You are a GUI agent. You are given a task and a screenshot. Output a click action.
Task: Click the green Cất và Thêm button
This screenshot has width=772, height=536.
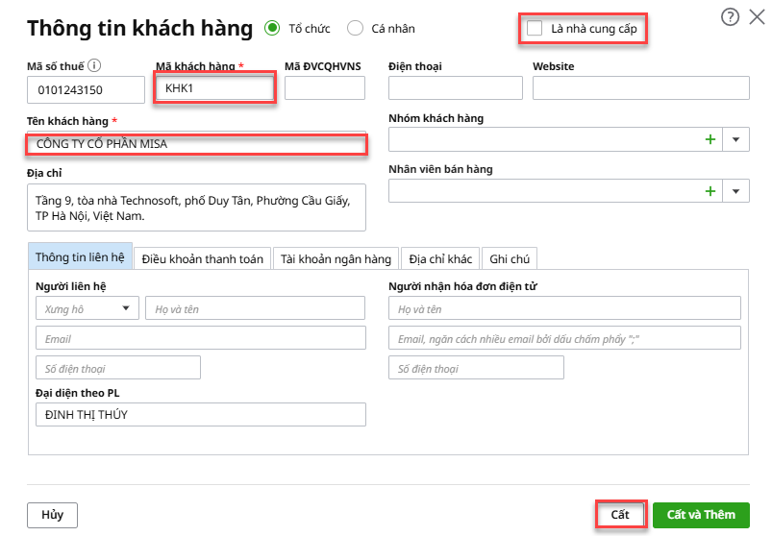tap(700, 515)
